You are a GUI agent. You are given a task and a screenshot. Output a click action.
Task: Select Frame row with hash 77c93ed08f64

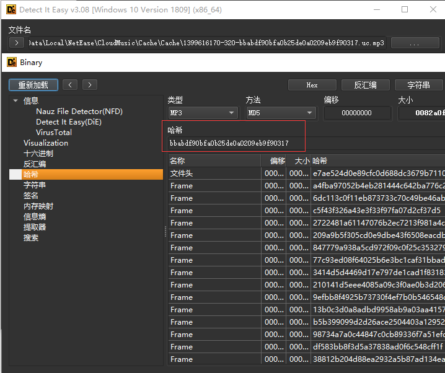307,260
